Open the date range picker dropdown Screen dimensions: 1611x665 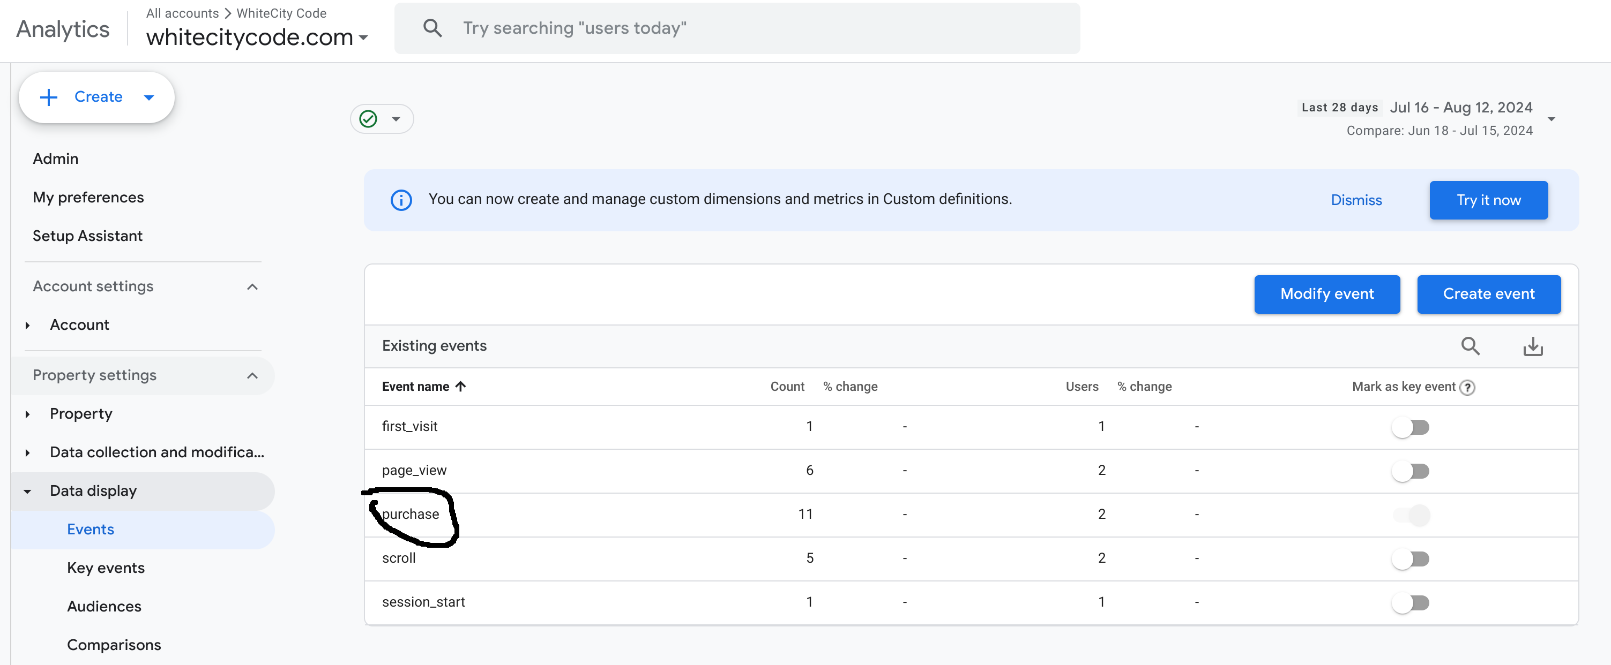click(1551, 119)
